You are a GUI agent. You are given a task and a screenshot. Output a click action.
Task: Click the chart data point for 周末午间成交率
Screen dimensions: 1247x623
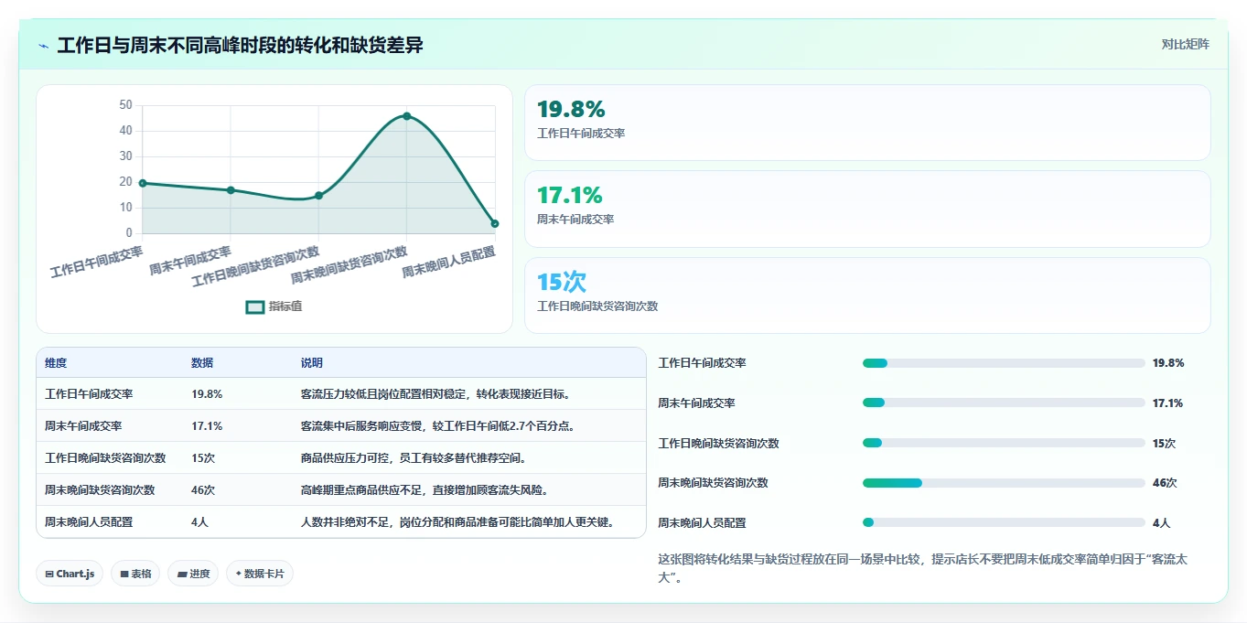[231, 190]
